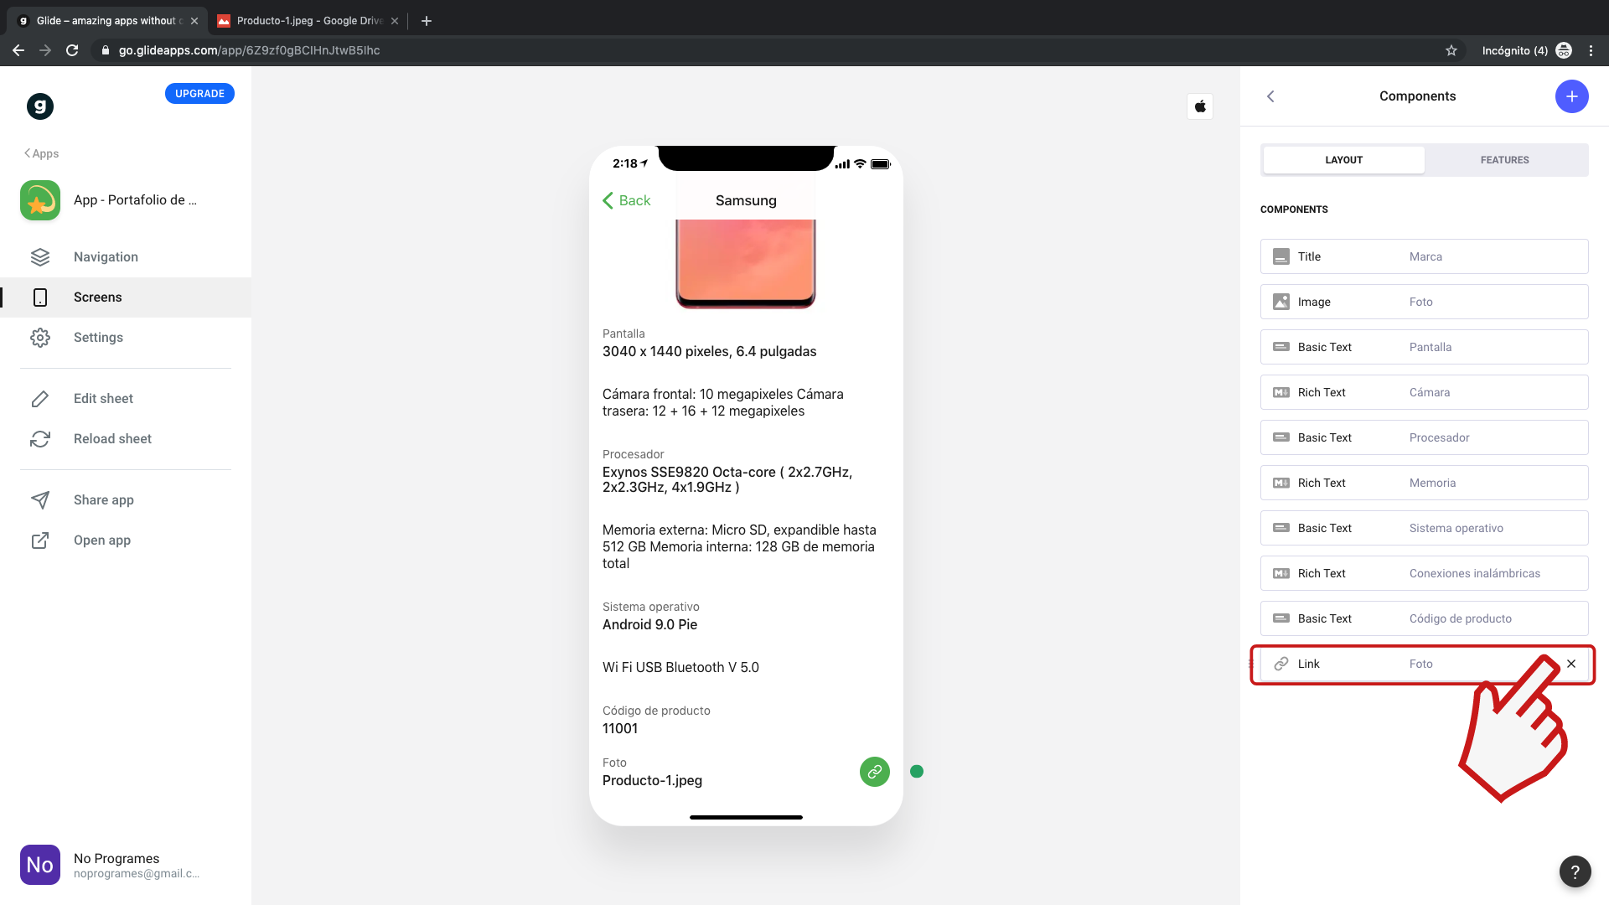This screenshot has width=1609, height=905.
Task: Click the Basic Text Pantalla icon
Action: pyautogui.click(x=1281, y=347)
